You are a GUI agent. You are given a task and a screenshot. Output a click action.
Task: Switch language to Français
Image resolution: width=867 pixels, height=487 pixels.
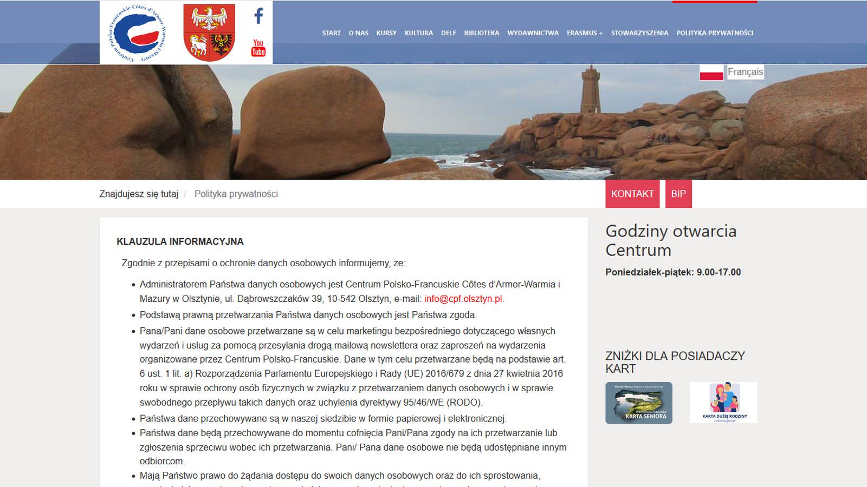(745, 72)
